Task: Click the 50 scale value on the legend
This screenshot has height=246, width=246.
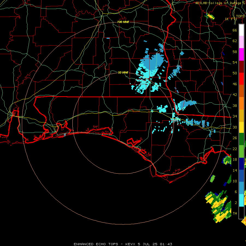Action: (x=235, y=73)
